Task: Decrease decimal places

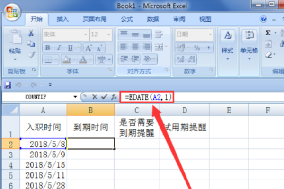Action: tap(191, 60)
